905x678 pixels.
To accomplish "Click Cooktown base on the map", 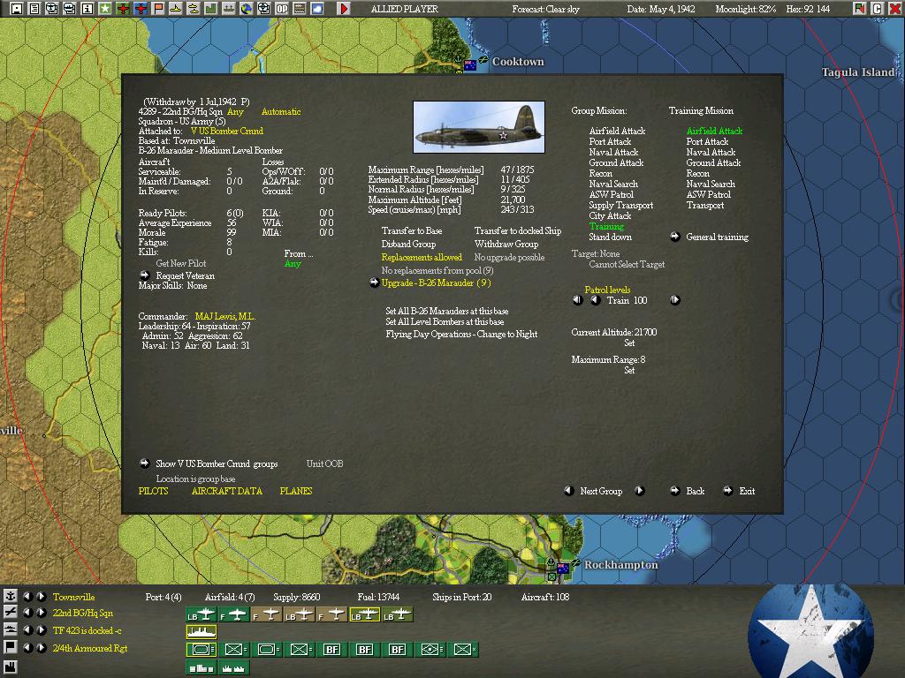I will (470, 64).
